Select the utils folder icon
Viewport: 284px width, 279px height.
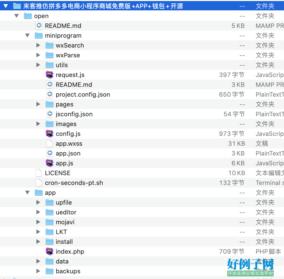coord(50,65)
